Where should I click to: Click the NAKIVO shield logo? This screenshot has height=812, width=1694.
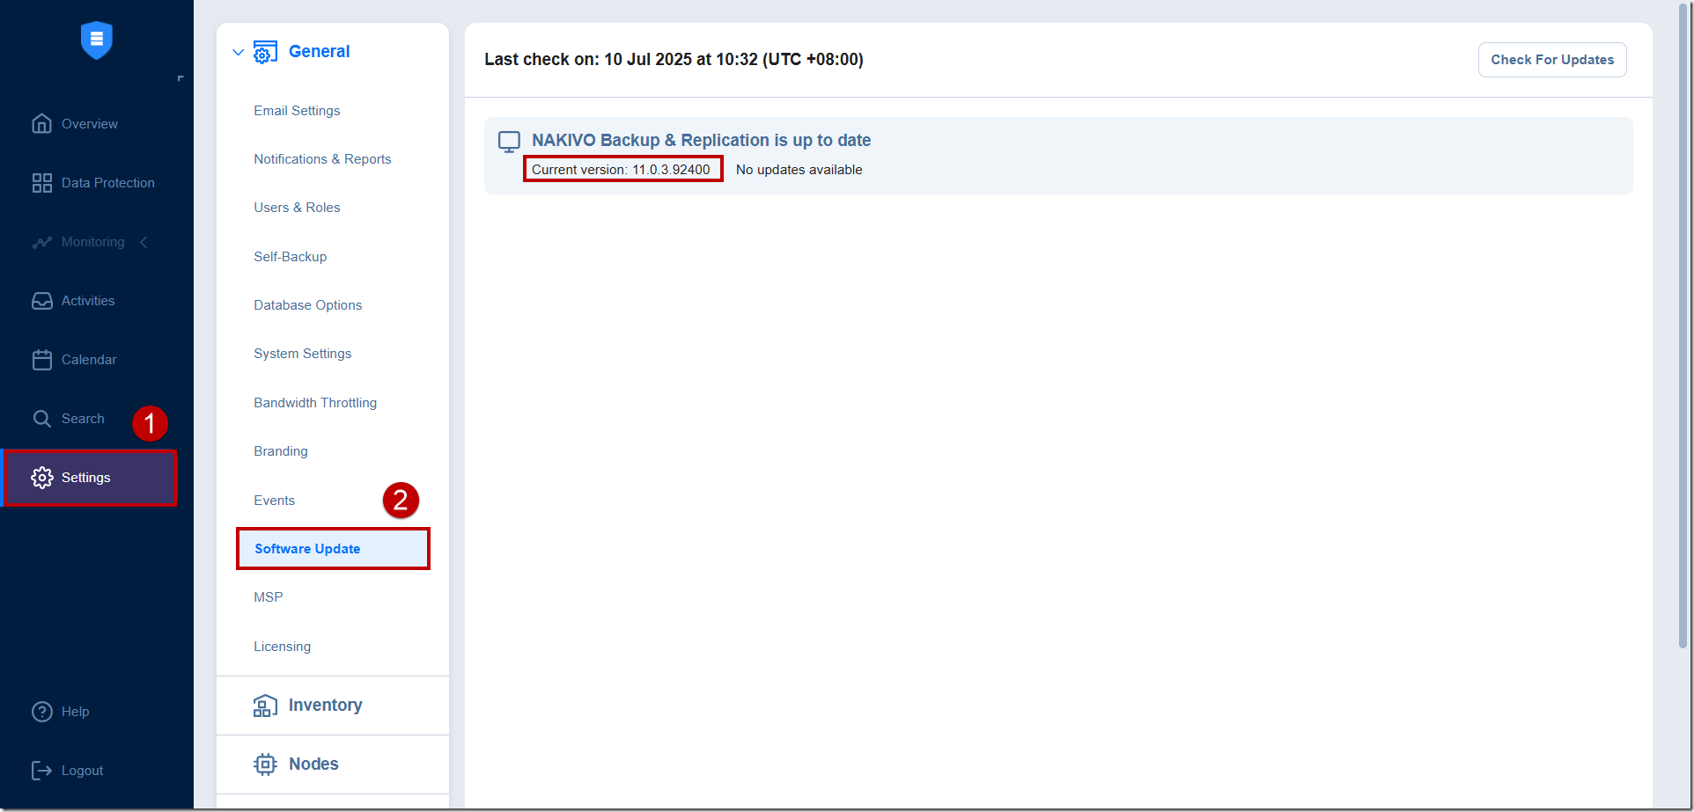[x=97, y=40]
